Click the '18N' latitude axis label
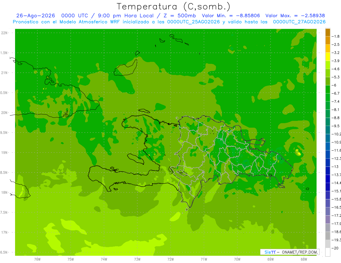 click(5, 193)
